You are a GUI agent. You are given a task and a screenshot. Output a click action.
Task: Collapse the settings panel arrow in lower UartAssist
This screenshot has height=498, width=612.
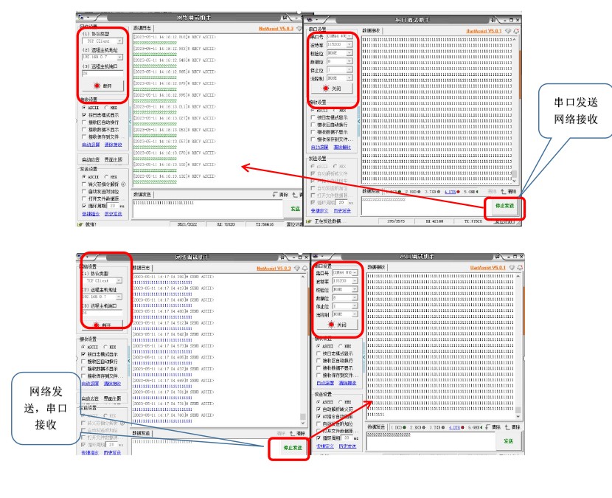pyautogui.click(x=364, y=357)
